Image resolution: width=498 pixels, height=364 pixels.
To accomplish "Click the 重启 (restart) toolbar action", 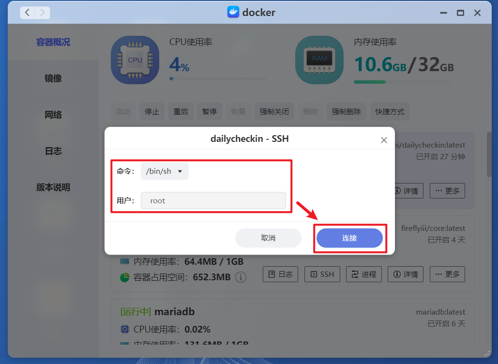I will [181, 111].
